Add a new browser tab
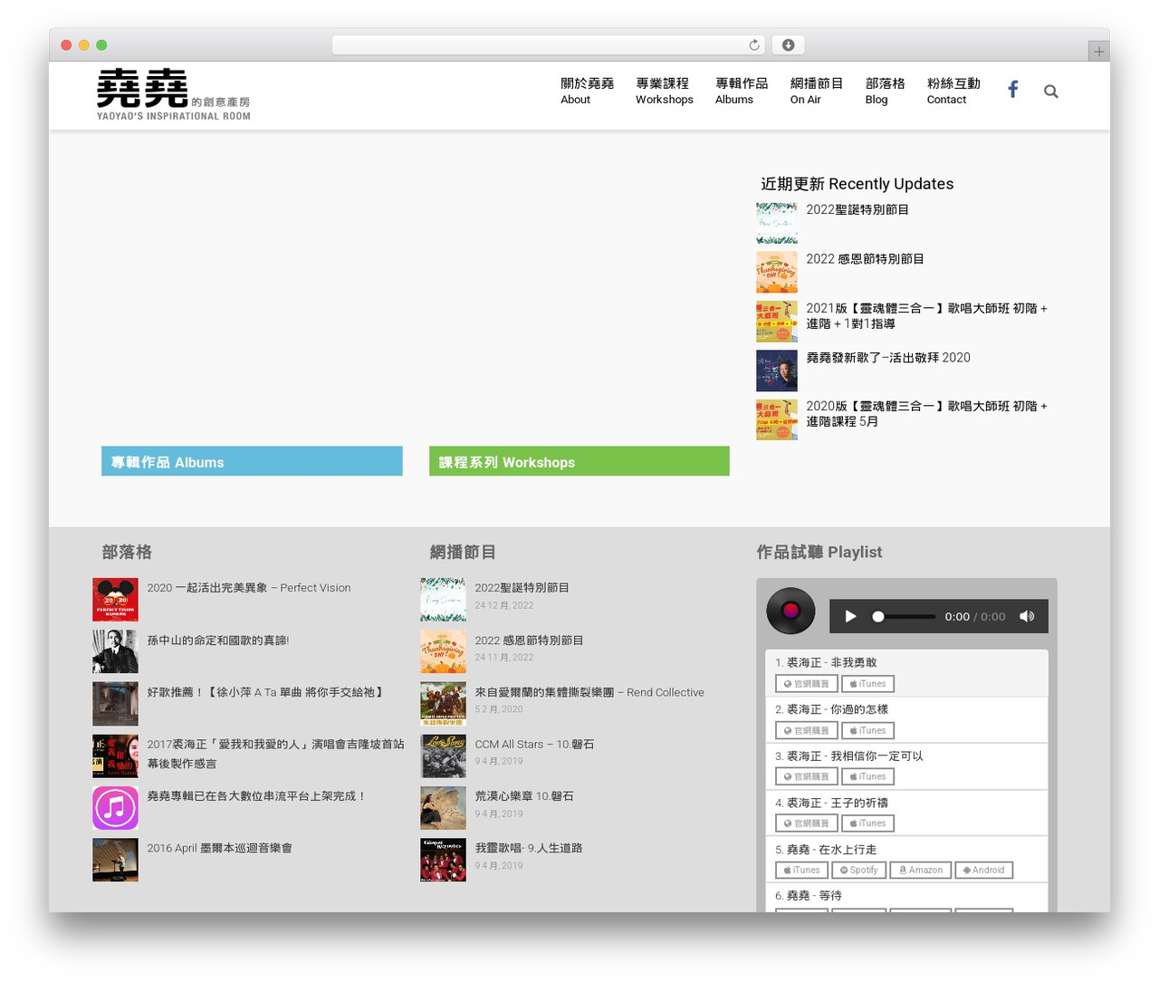The height and width of the screenshot is (982, 1159). pyautogui.click(x=1098, y=52)
